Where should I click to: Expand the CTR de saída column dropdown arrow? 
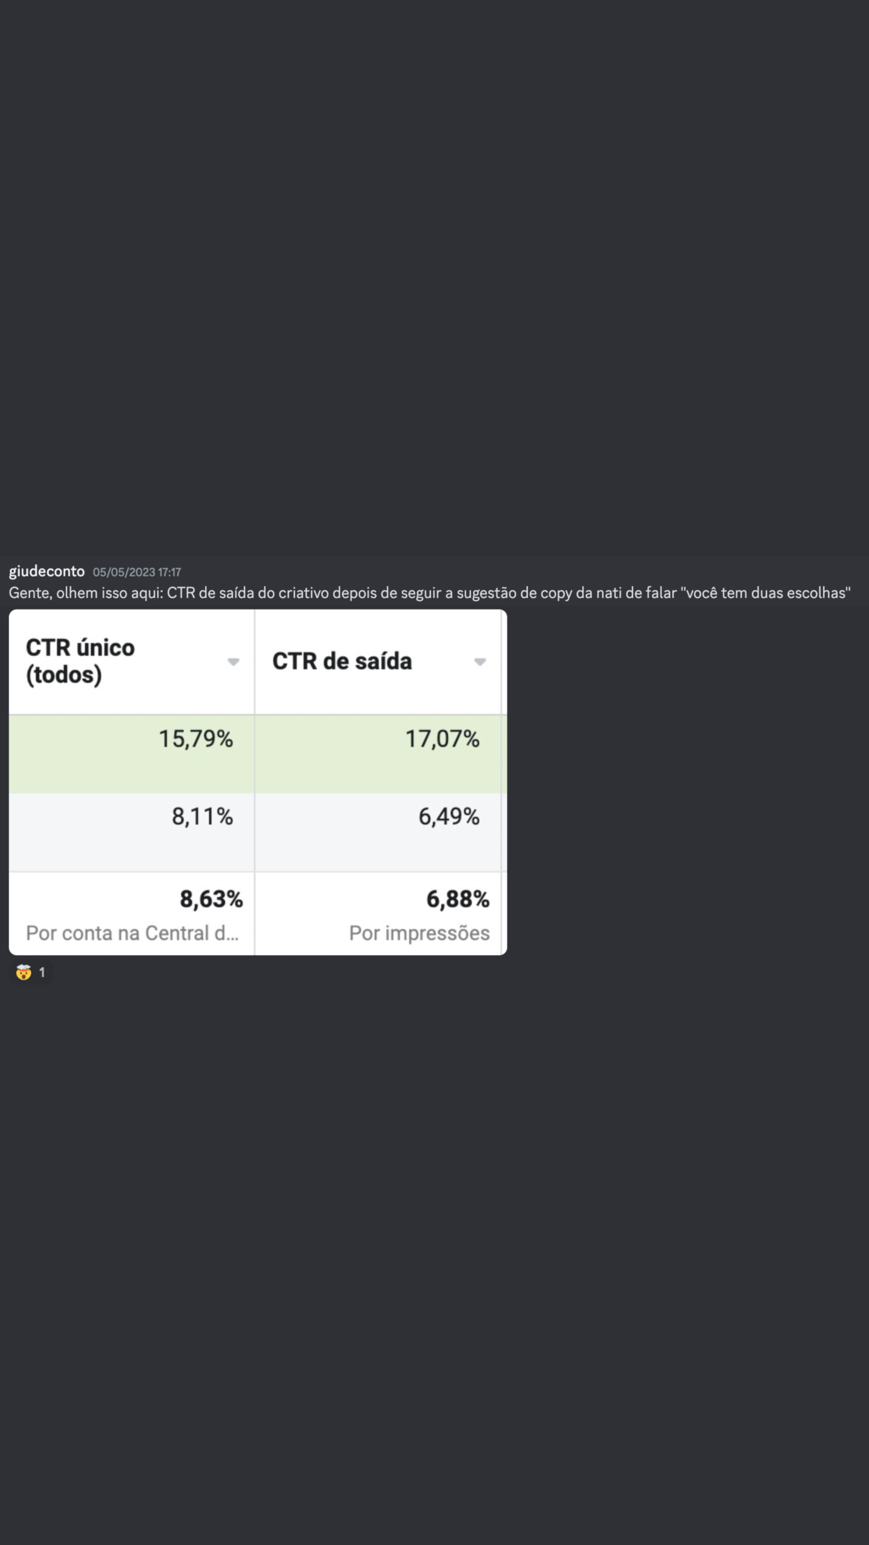coord(480,662)
